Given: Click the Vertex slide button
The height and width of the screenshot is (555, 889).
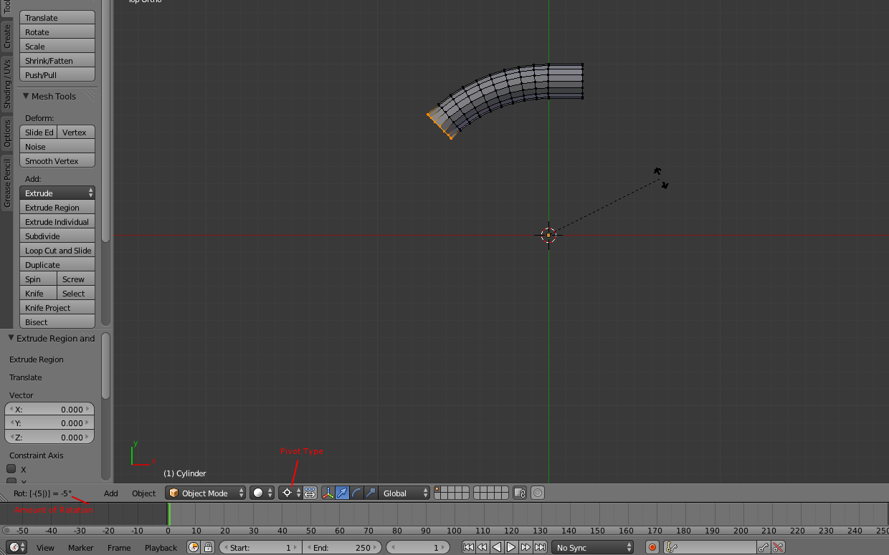Looking at the screenshot, I should [76, 132].
